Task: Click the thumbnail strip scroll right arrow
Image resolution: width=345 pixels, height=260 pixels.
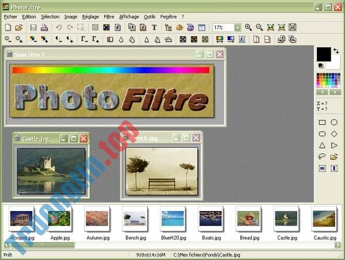Action: (338, 245)
